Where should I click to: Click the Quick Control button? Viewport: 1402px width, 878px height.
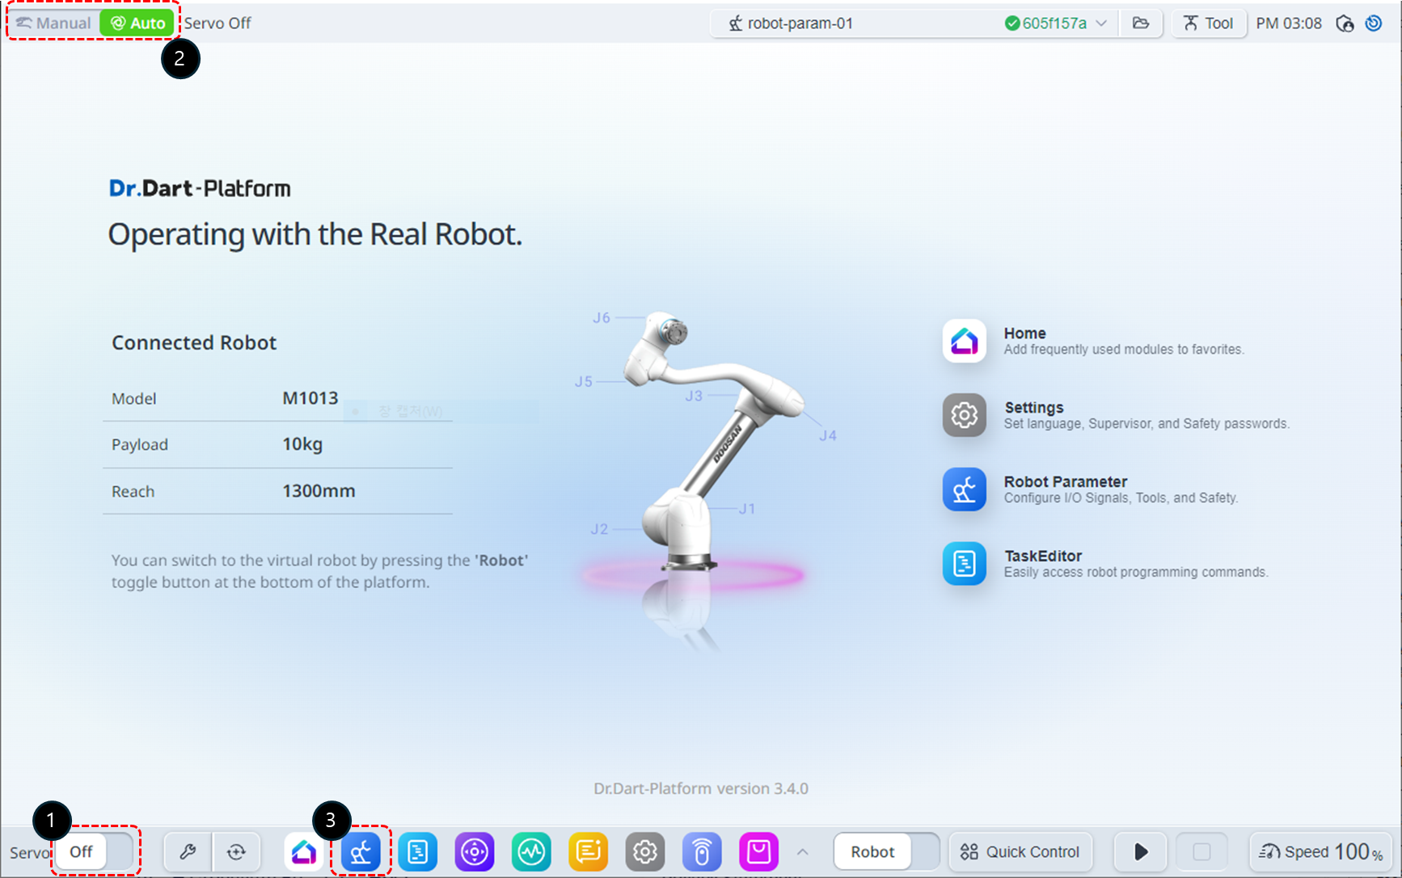pos(1020,851)
